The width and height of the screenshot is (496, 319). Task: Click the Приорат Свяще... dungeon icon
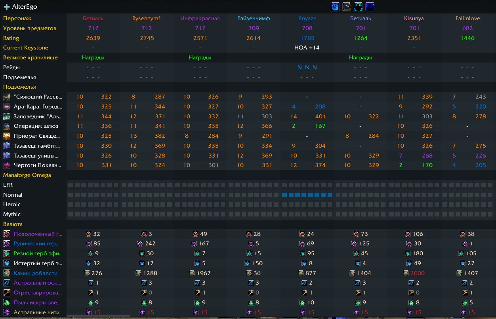click(7, 136)
